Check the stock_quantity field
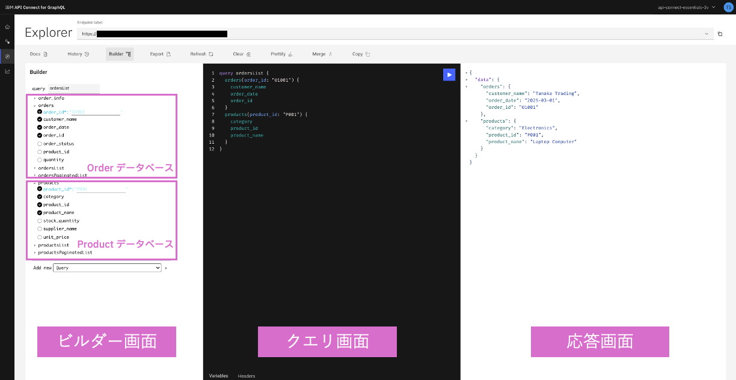736x380 pixels. (40, 221)
